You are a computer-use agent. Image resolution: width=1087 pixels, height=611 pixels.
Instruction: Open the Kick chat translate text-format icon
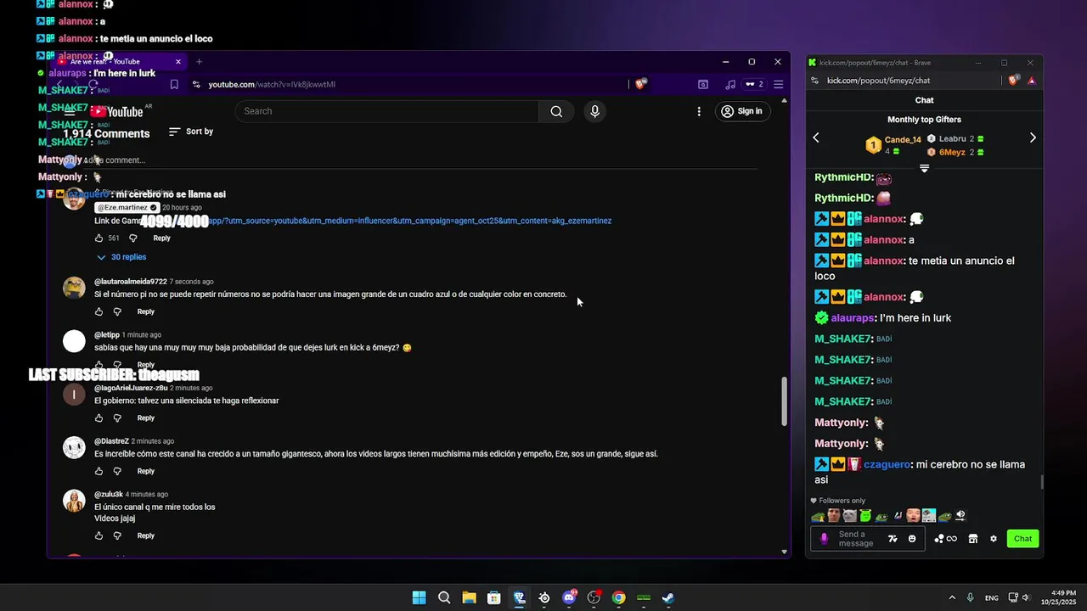click(893, 539)
